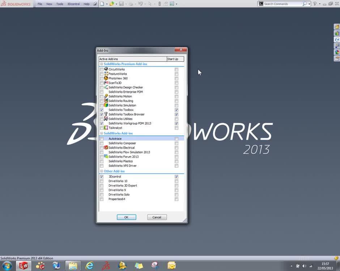The width and height of the screenshot is (340, 271).
Task: Confirm add-in changes with OK
Action: 126,217
